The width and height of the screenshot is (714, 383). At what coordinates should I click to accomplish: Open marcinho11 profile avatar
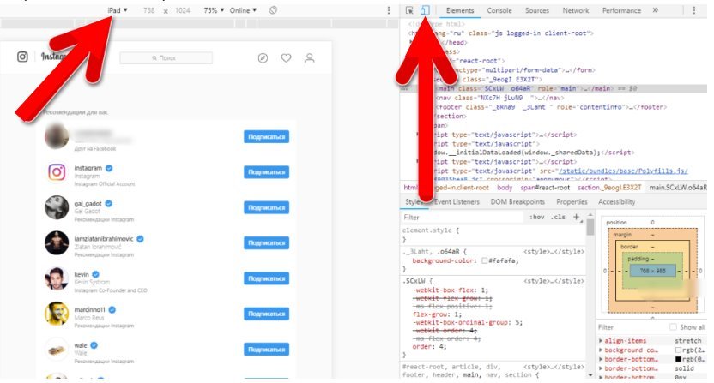57,314
